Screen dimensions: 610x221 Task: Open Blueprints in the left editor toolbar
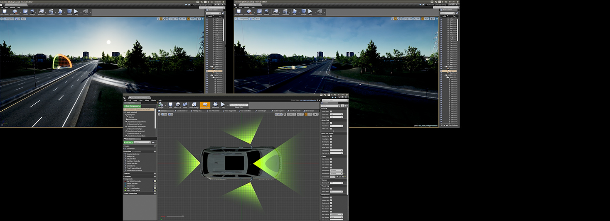tap(41, 12)
